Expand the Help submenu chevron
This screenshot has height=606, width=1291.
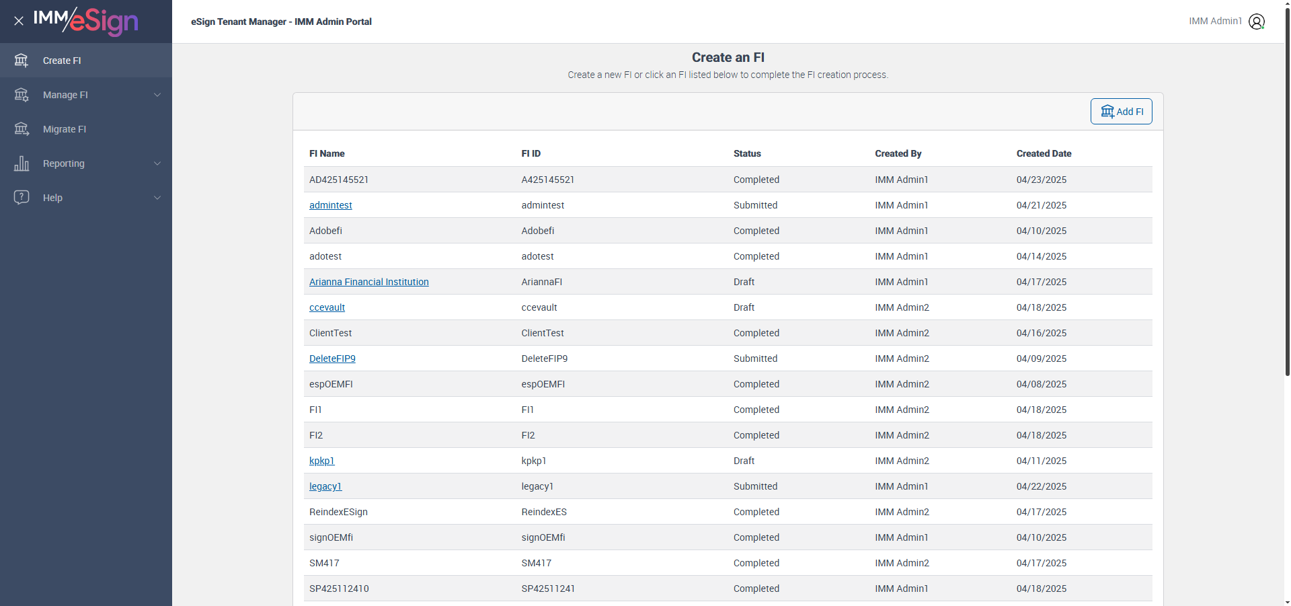(157, 198)
